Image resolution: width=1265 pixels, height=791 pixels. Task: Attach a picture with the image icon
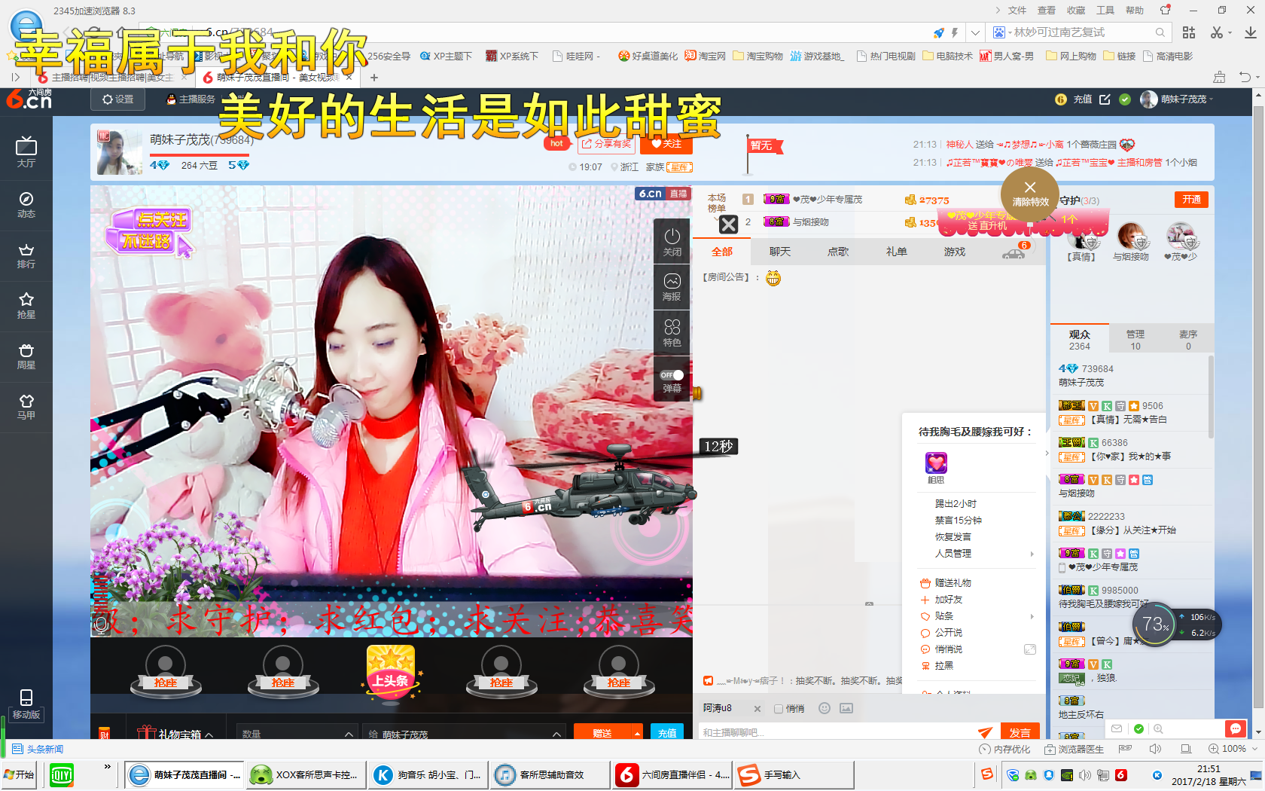coord(846,708)
